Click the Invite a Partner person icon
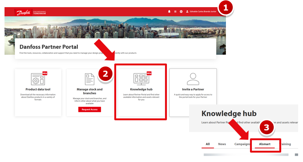 pyautogui.click(x=193, y=79)
